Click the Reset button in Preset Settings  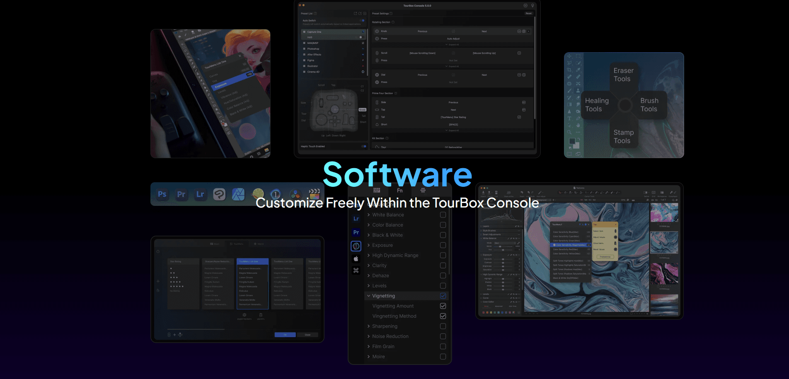click(x=528, y=13)
